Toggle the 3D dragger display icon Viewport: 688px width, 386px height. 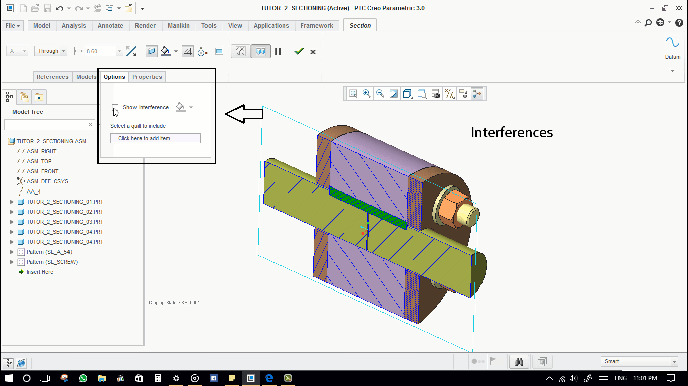coord(202,51)
